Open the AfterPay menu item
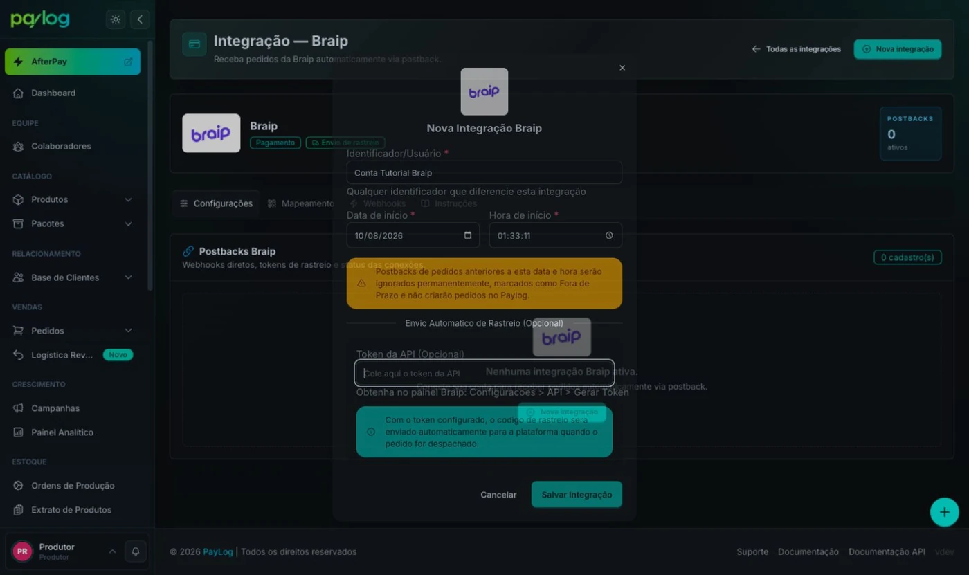969x575 pixels. pos(73,62)
